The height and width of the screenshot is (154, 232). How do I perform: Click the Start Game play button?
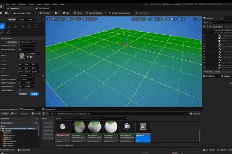coord(142,13)
